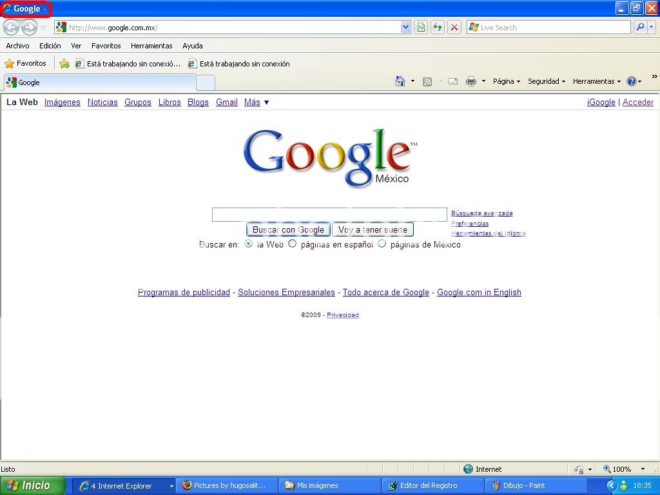Open the Imágenes link
660x495 pixels.
(x=63, y=102)
